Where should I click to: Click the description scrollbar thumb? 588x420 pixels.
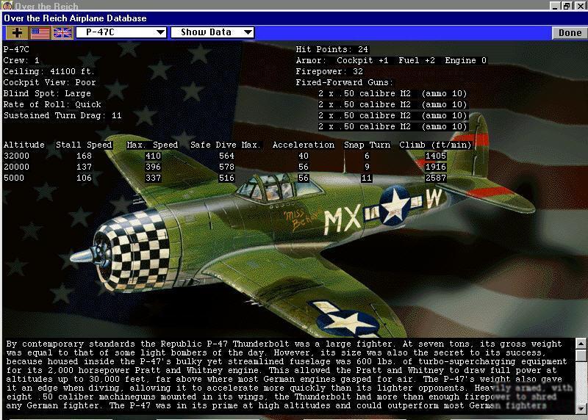point(581,355)
